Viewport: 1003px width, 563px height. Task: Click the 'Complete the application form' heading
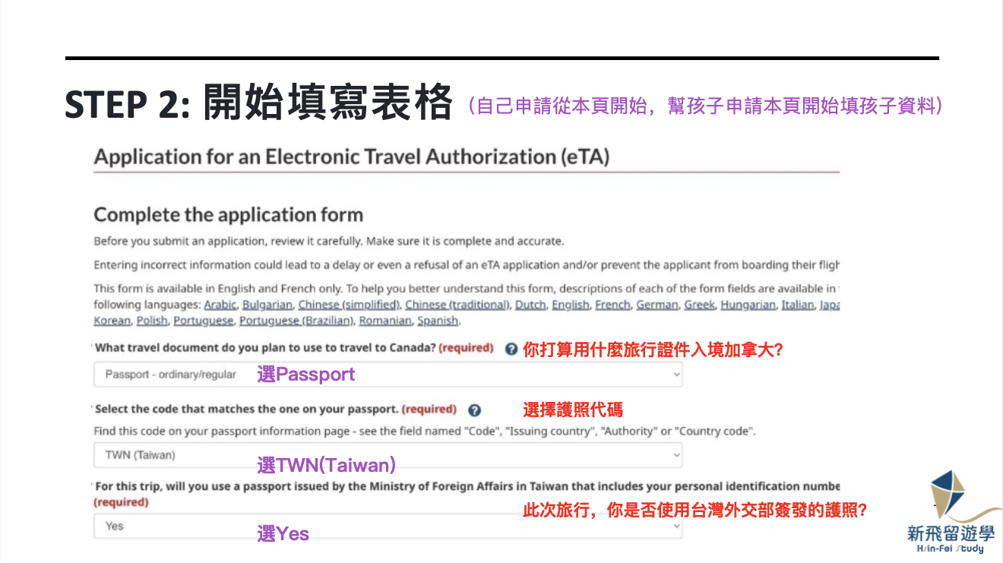229,215
